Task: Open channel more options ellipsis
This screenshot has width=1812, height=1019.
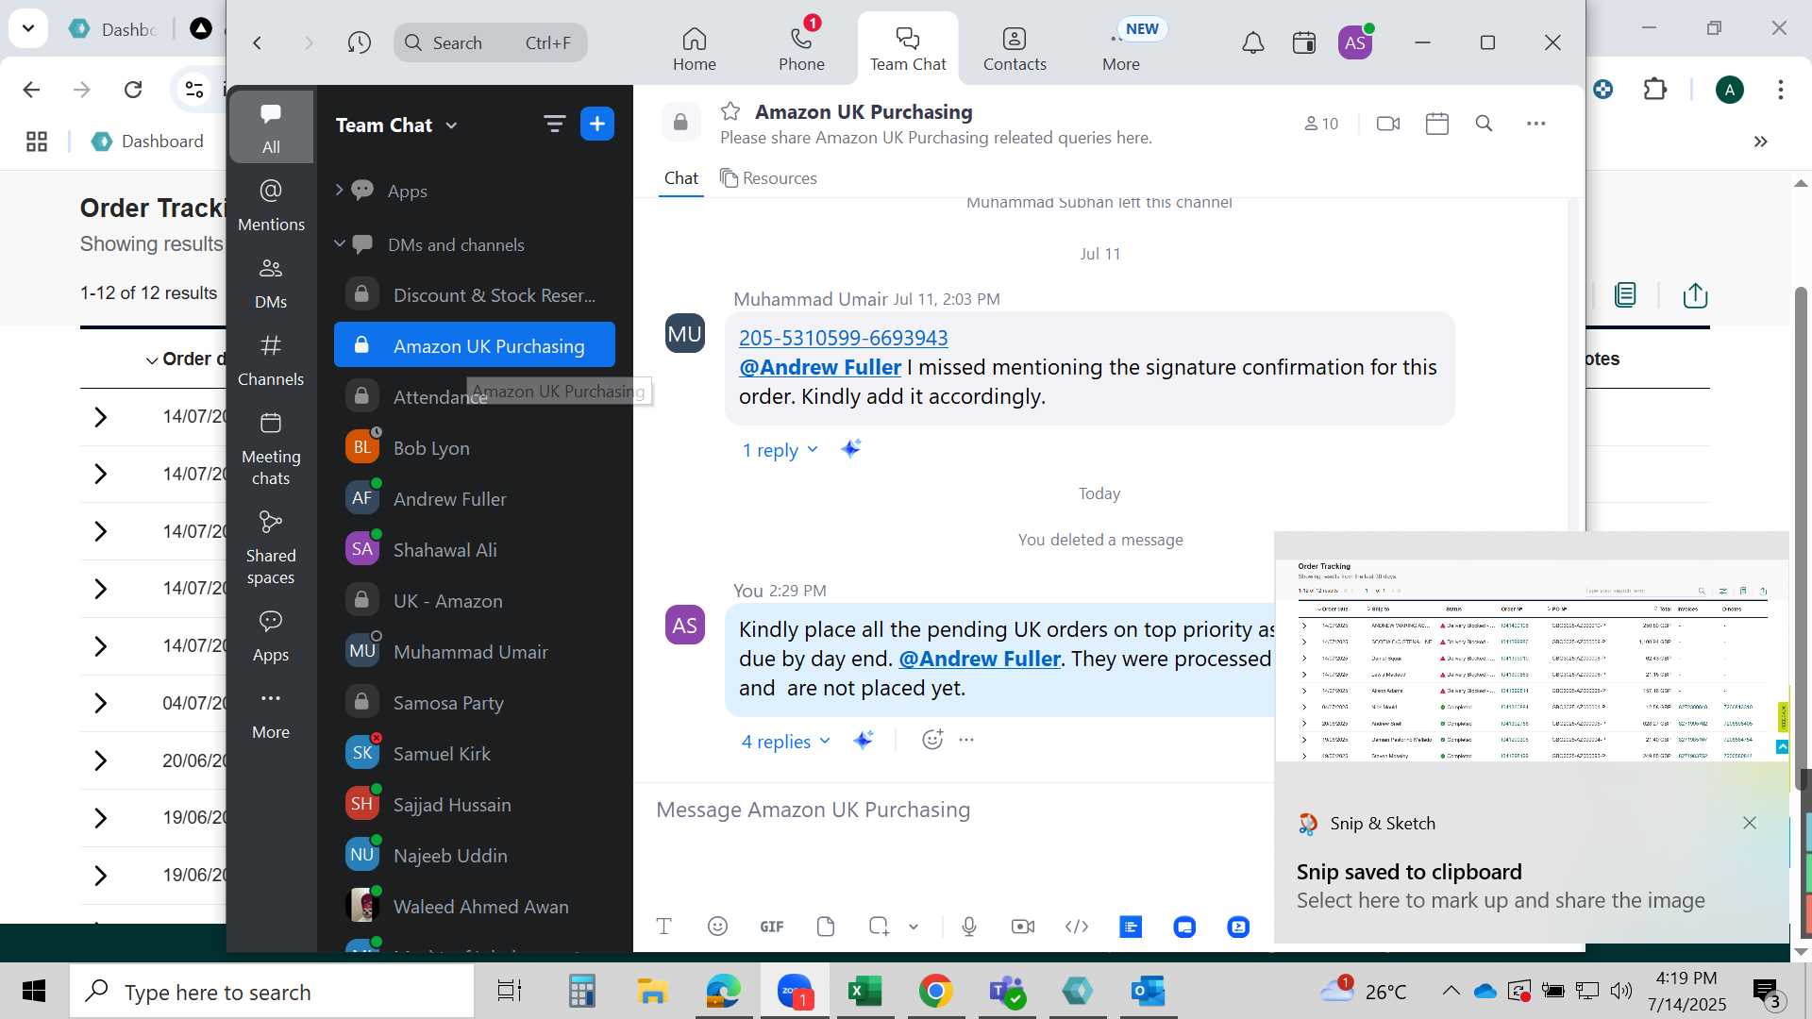Action: (1536, 124)
